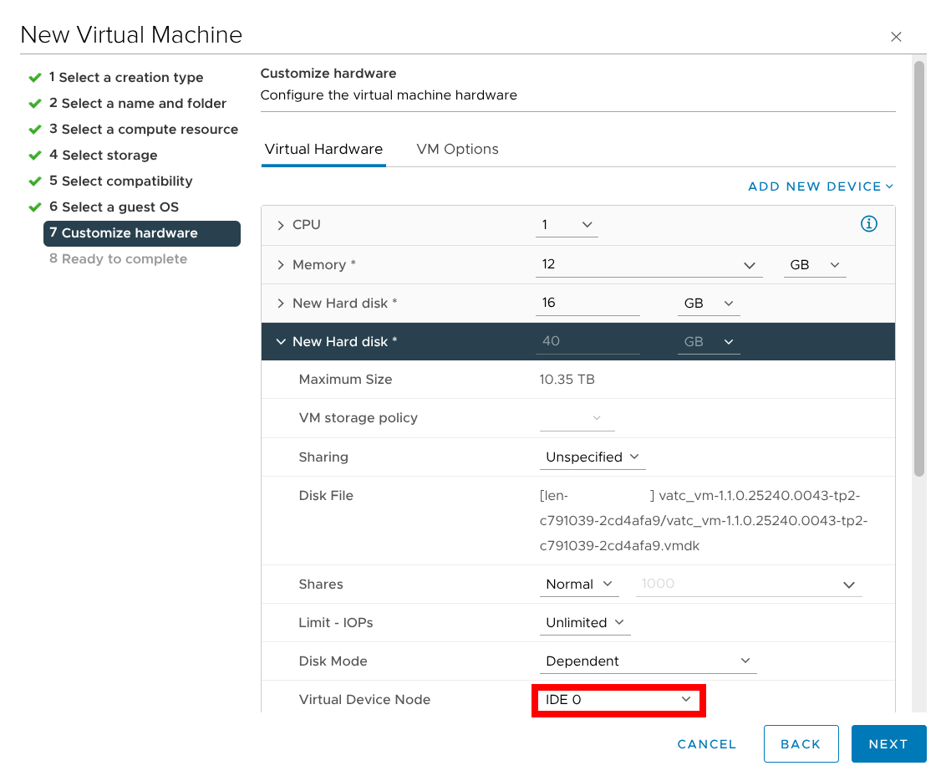Viewport: 941px width, 776px height.
Task: Open the Shares dropdown set to Normal
Action: click(x=578, y=585)
